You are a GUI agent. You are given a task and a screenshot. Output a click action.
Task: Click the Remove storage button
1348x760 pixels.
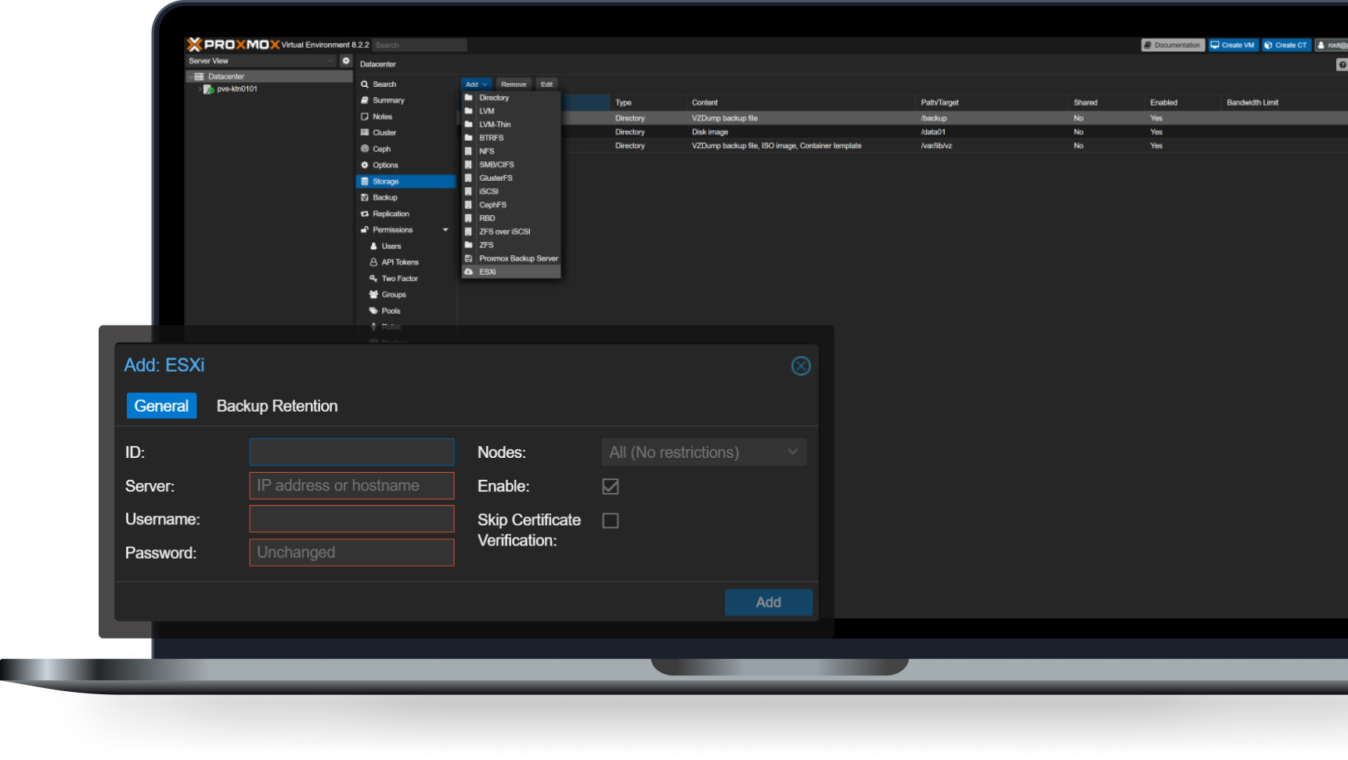pyautogui.click(x=514, y=84)
